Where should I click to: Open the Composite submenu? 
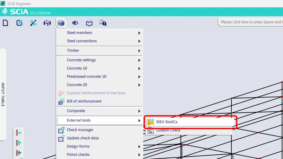point(99,111)
